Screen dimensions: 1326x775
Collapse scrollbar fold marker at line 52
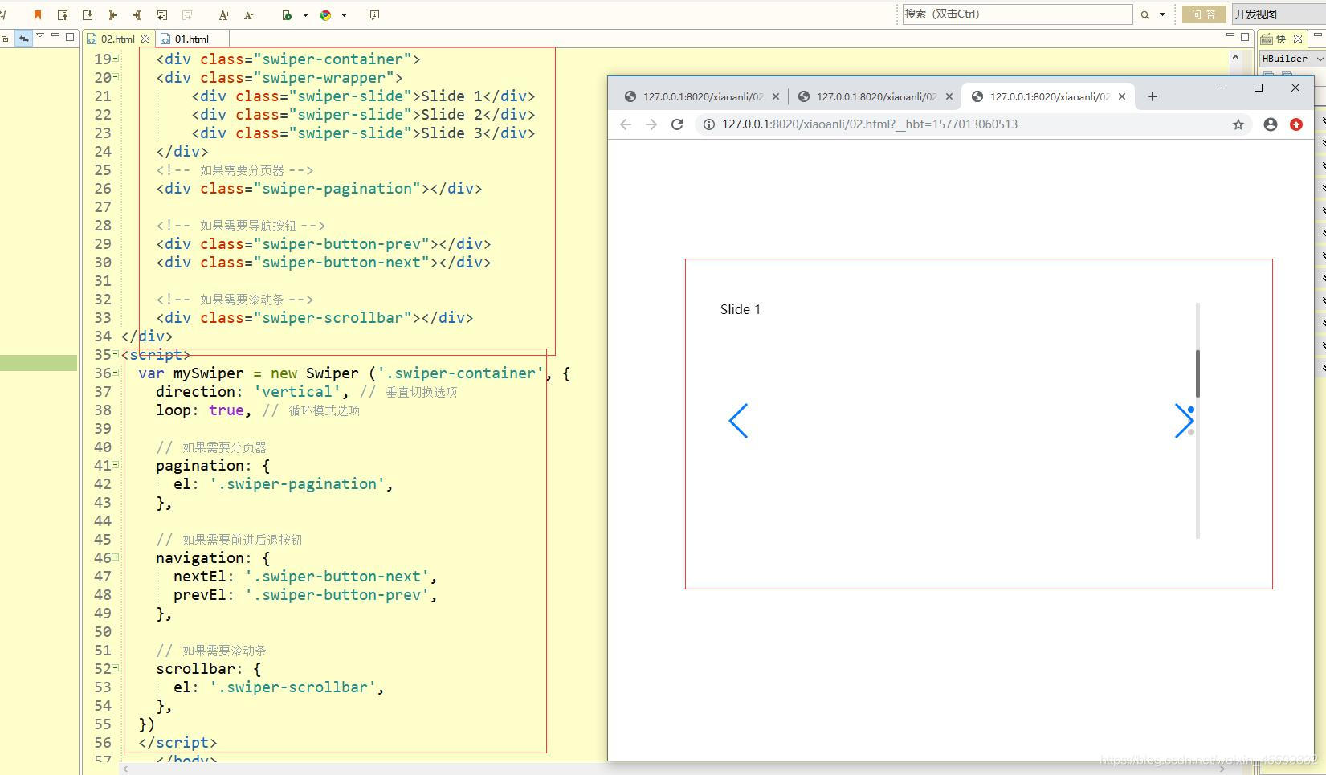[116, 667]
